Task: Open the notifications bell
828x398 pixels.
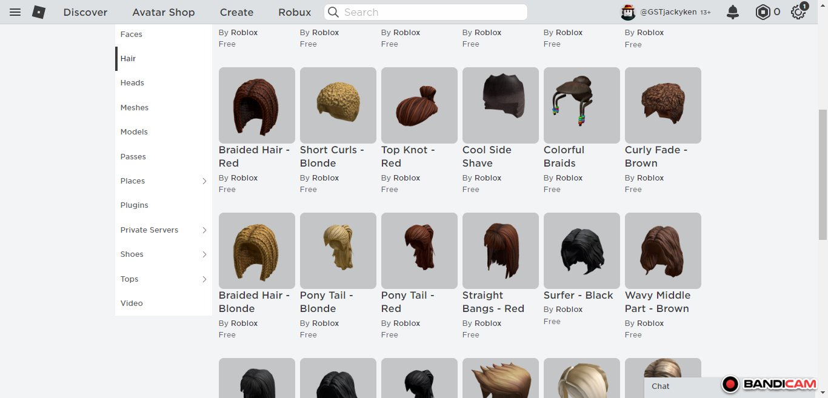Action: (733, 12)
